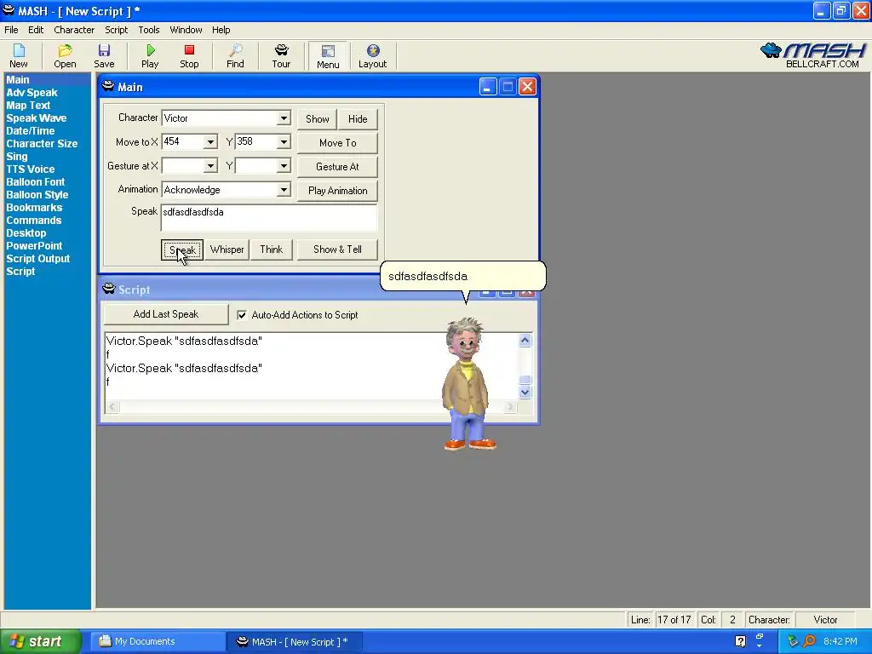Open the Edit menu

tap(36, 30)
